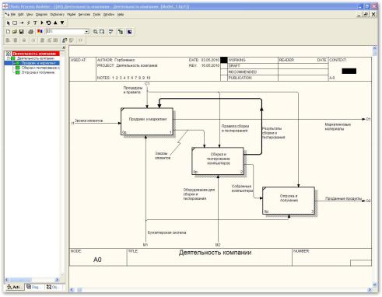Click the Diagram Dictionary Editor arrow tool
This screenshot has width=382, height=297.
42,23
